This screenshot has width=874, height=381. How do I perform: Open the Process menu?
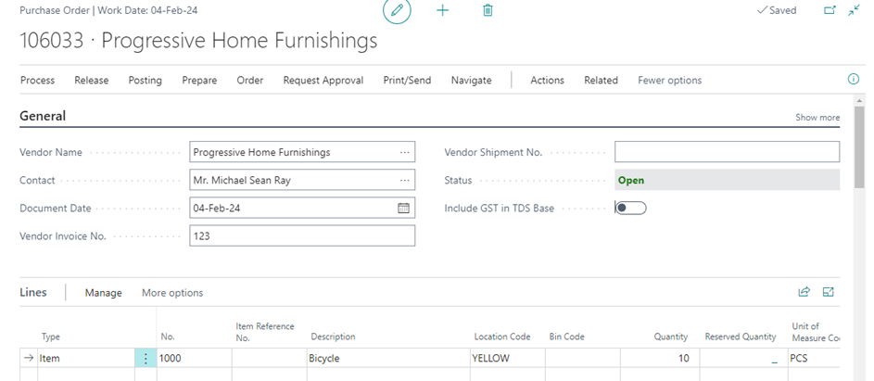37,81
